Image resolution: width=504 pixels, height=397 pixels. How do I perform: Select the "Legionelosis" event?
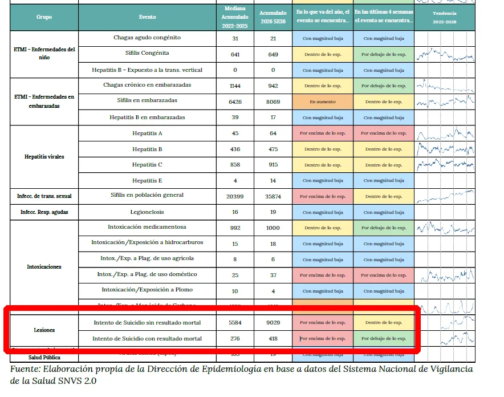[x=147, y=212]
